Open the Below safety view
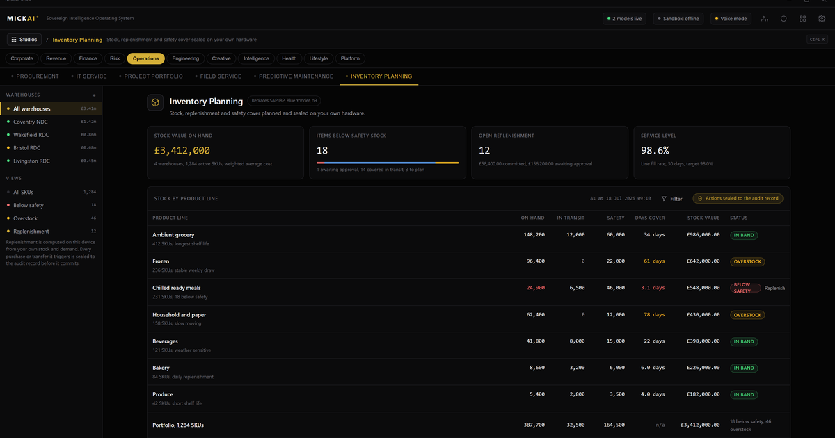Image resolution: width=835 pixels, height=438 pixels. (51, 205)
